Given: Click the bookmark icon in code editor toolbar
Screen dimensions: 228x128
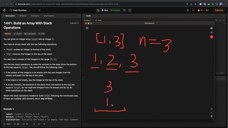Looking at the screenshot, I should coord(216,20).
